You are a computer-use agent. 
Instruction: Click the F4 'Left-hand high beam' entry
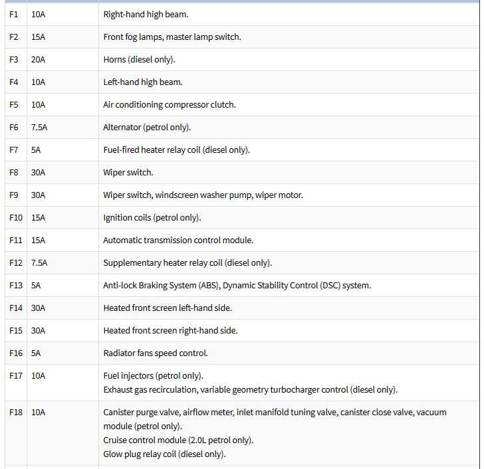(142, 82)
